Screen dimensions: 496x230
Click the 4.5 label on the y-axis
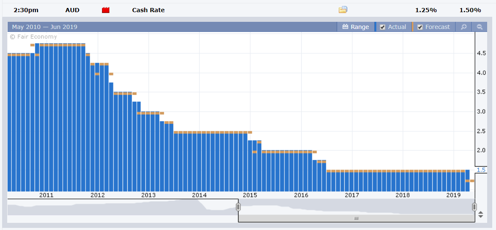(481, 54)
